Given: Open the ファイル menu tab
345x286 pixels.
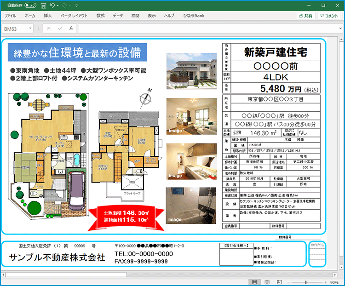Looking at the screenshot, I should tap(10, 16).
